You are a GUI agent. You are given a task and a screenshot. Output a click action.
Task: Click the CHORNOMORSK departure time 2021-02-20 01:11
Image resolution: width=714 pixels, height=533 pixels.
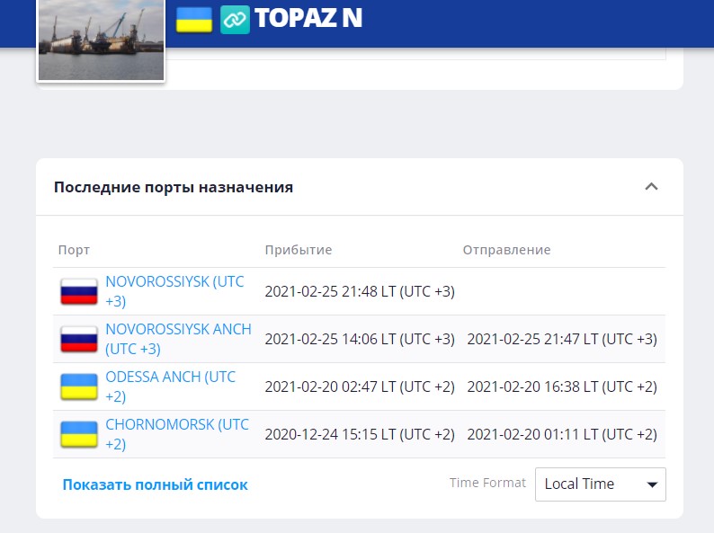(562, 434)
